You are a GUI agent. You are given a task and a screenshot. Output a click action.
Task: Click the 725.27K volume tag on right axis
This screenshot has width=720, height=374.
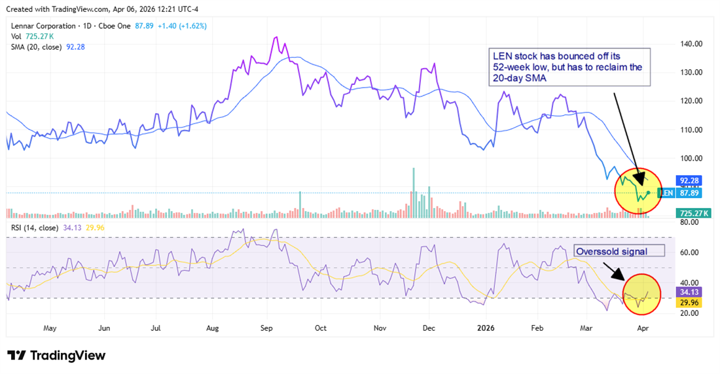point(694,213)
